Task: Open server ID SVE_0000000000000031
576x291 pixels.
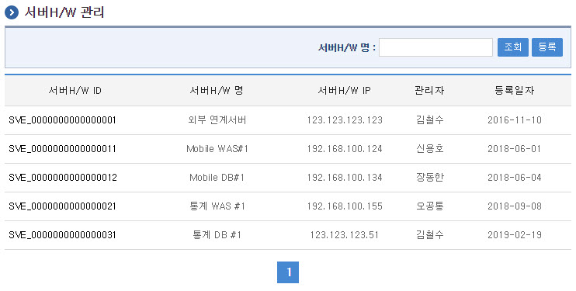Action: click(62, 235)
